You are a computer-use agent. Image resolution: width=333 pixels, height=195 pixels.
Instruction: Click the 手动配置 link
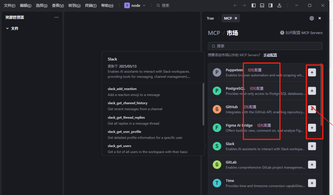[x=270, y=55]
